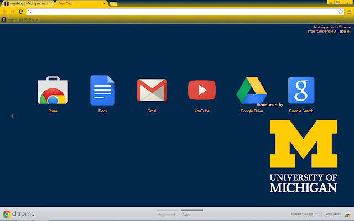The width and height of the screenshot is (354, 221).
Task: Open the Gmail app icon
Action: click(x=152, y=90)
